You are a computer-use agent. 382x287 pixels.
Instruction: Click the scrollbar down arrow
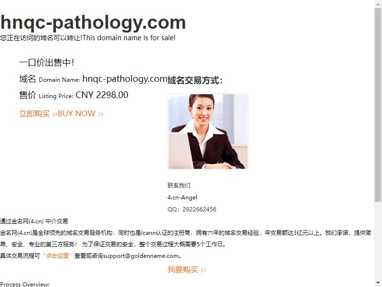pyautogui.click(x=378, y=284)
